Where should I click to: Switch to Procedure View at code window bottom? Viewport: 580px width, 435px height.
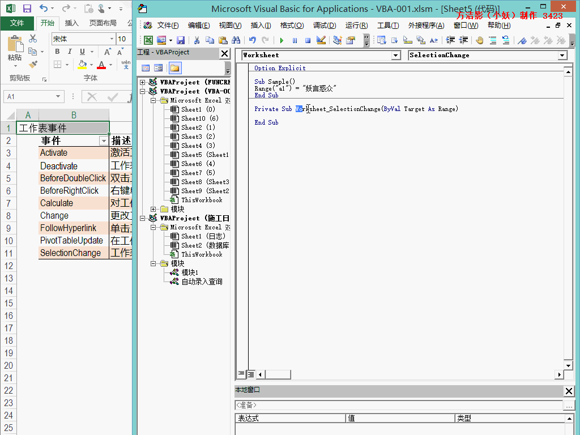241,374
